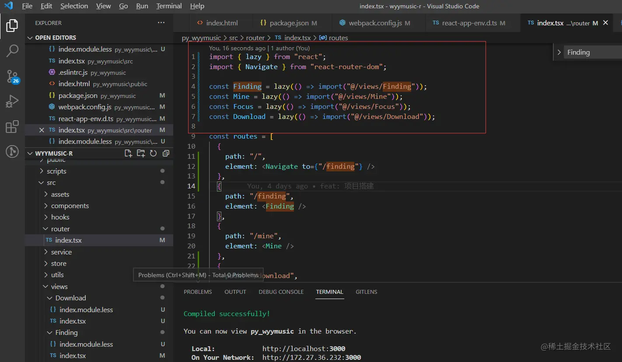Open the Search view icon
This screenshot has width=622, height=362.
(x=12, y=51)
